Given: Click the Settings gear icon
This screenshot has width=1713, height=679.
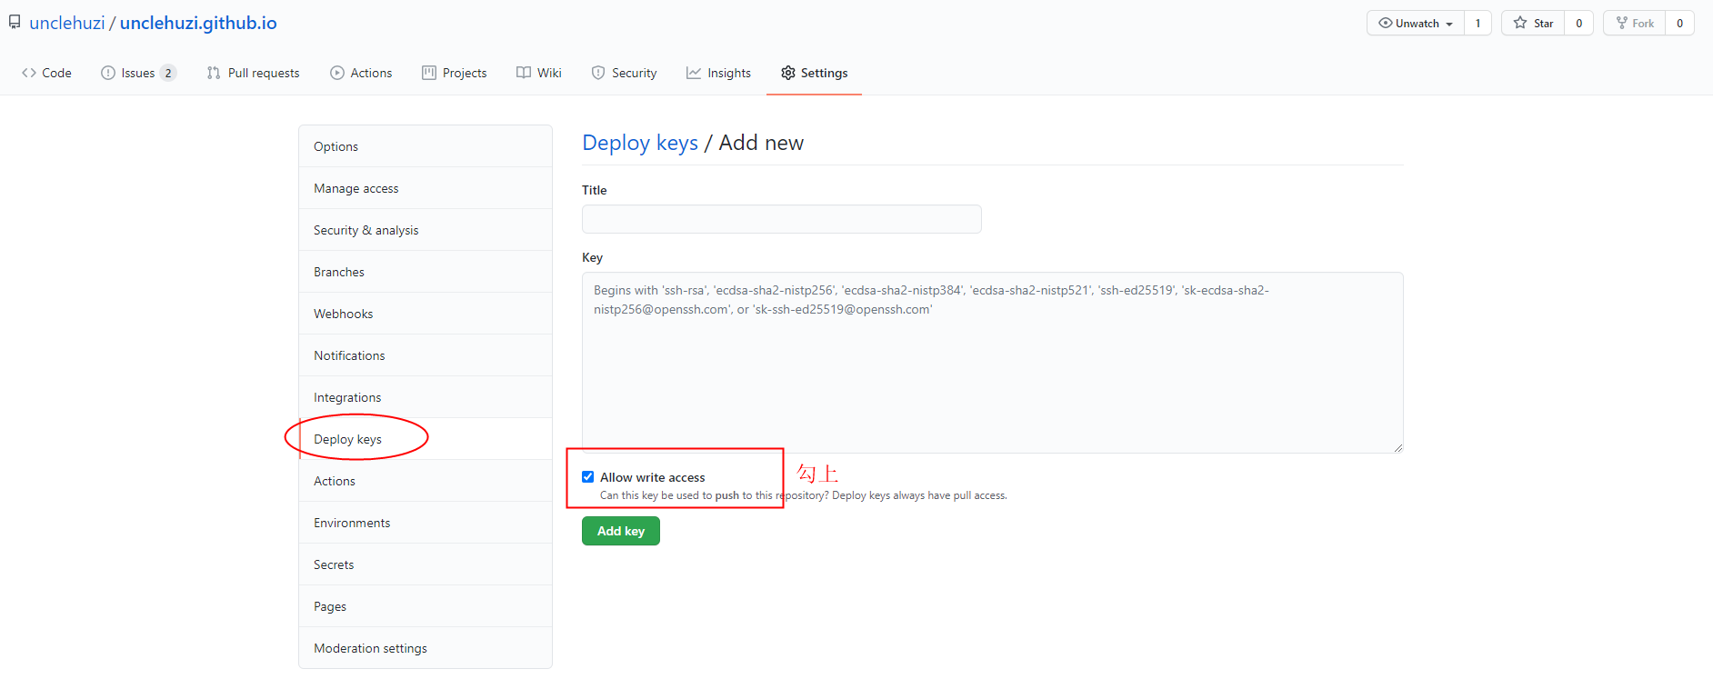Looking at the screenshot, I should (x=788, y=73).
